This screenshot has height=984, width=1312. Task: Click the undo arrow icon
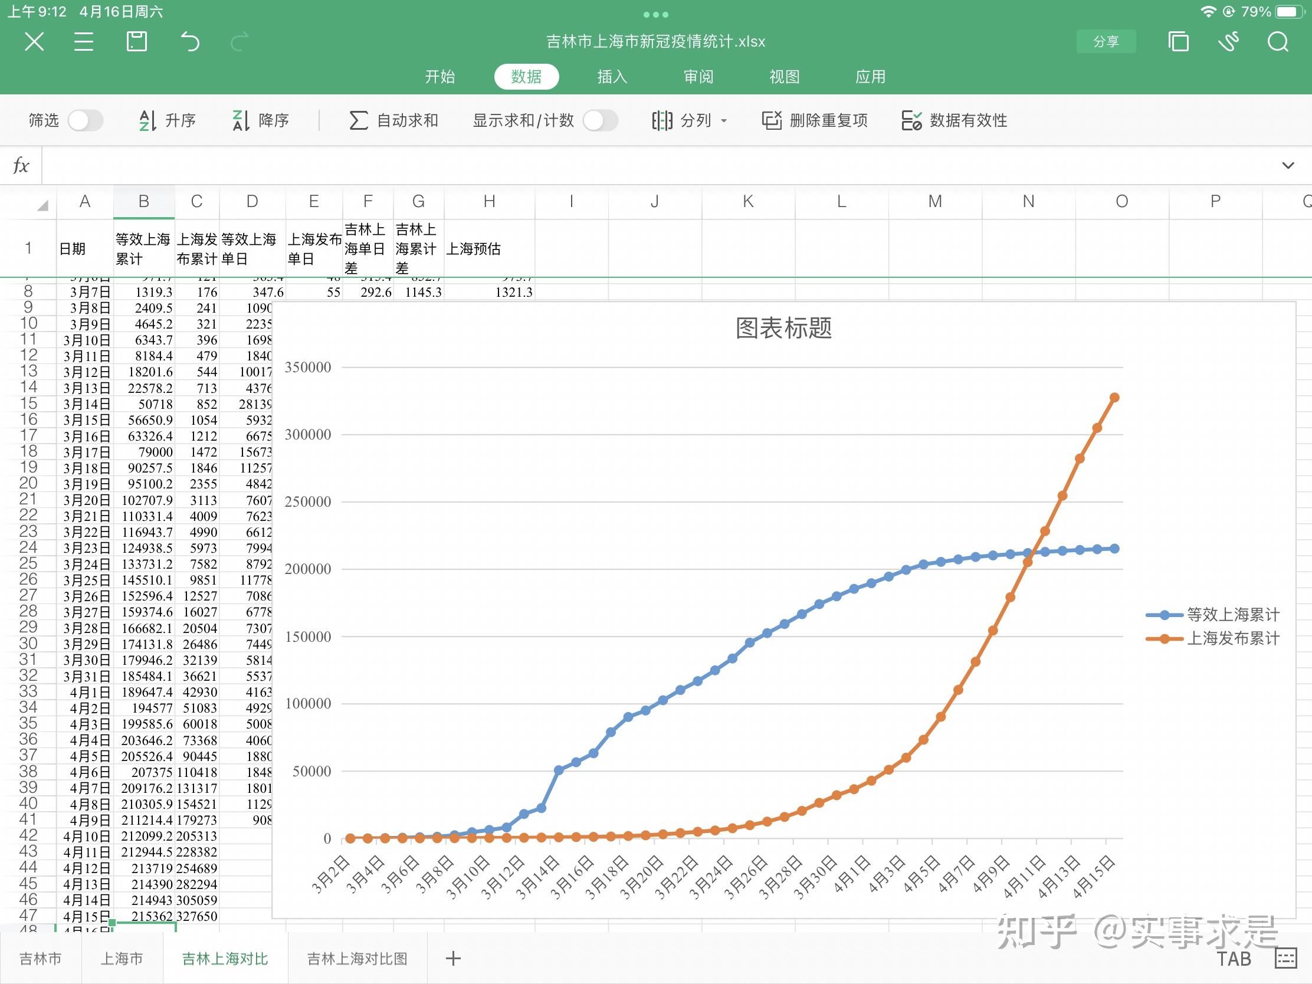(x=190, y=41)
